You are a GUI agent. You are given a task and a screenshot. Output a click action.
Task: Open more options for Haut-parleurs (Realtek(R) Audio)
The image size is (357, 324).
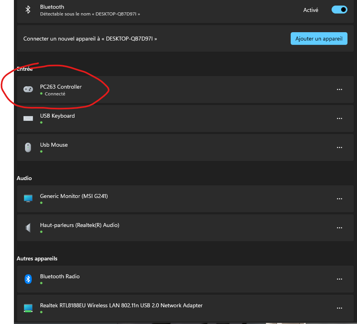point(339,227)
